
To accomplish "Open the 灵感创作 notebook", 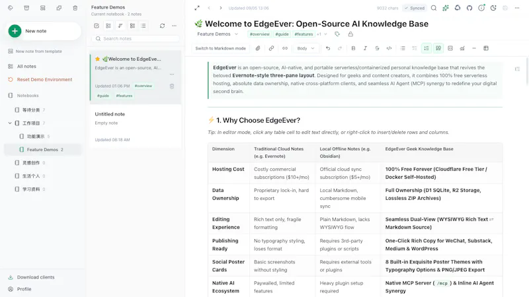I will click(31, 162).
